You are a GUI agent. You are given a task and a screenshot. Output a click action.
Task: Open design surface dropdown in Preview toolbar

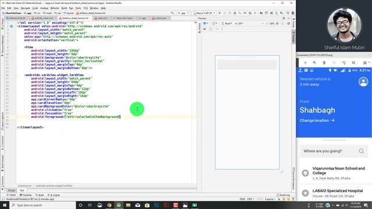(205, 23)
